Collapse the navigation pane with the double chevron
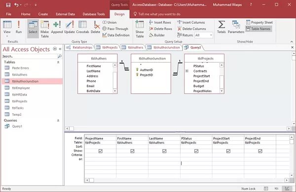The width and height of the screenshot is (296, 192). (x=60, y=49)
